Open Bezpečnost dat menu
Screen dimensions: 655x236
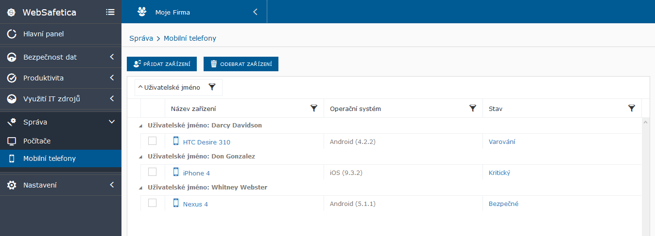61,57
